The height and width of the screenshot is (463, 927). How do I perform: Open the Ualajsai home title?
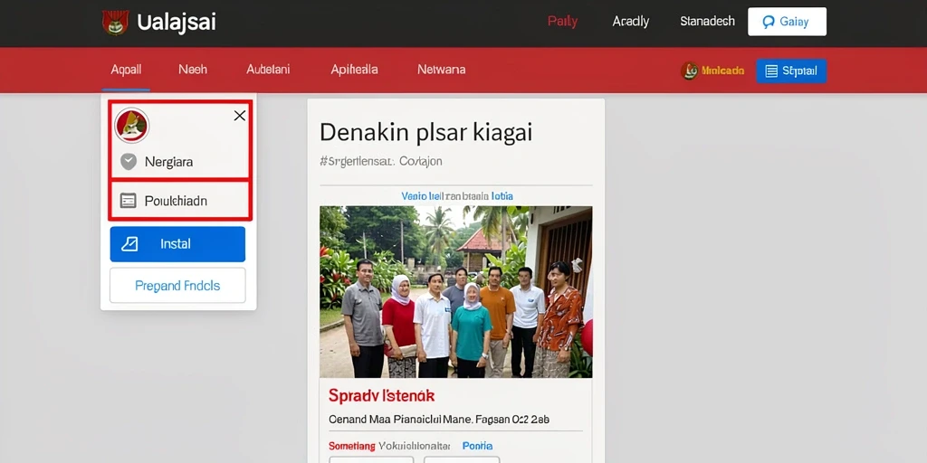[x=177, y=23]
